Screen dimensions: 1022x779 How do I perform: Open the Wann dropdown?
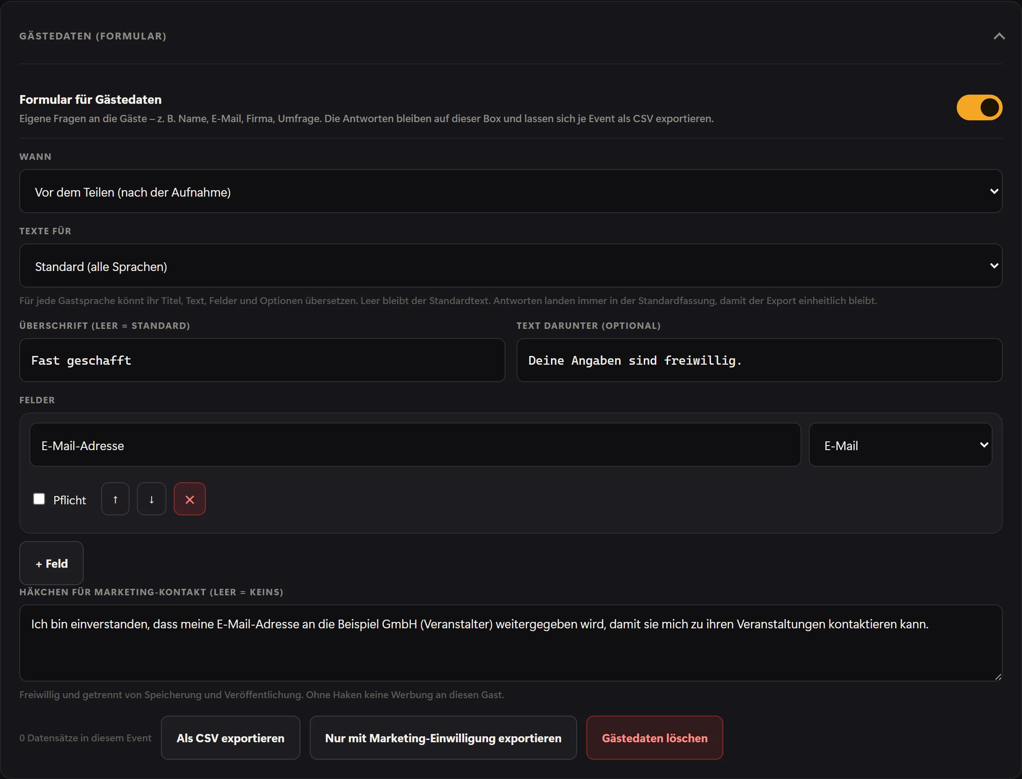(511, 191)
